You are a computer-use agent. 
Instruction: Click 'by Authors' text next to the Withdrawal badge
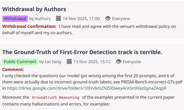click(x=40, y=19)
